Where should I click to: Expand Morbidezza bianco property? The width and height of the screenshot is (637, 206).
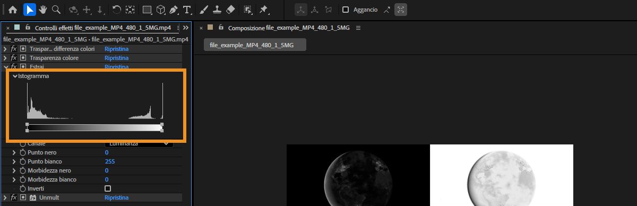click(14, 179)
